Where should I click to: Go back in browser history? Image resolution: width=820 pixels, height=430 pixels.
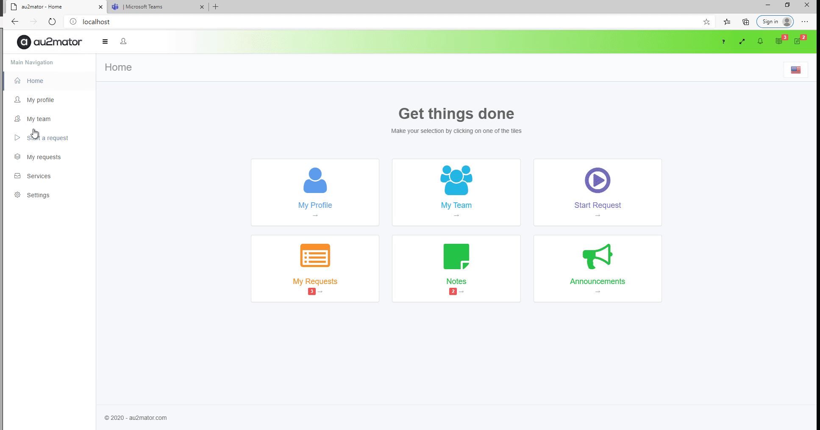[15, 22]
